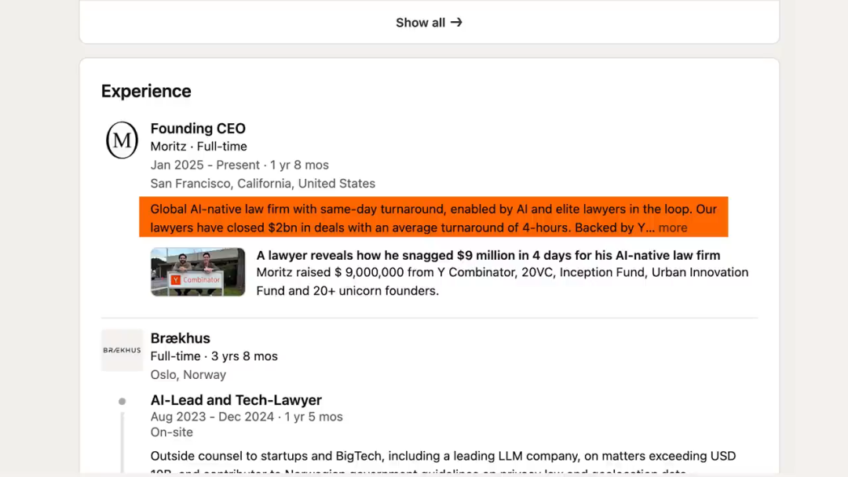Click the Founding CEO job title
This screenshot has width=848, height=477.
pos(198,129)
